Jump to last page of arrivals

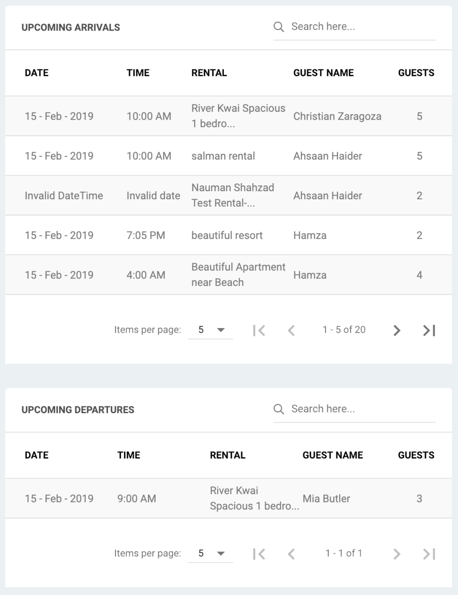click(x=429, y=330)
